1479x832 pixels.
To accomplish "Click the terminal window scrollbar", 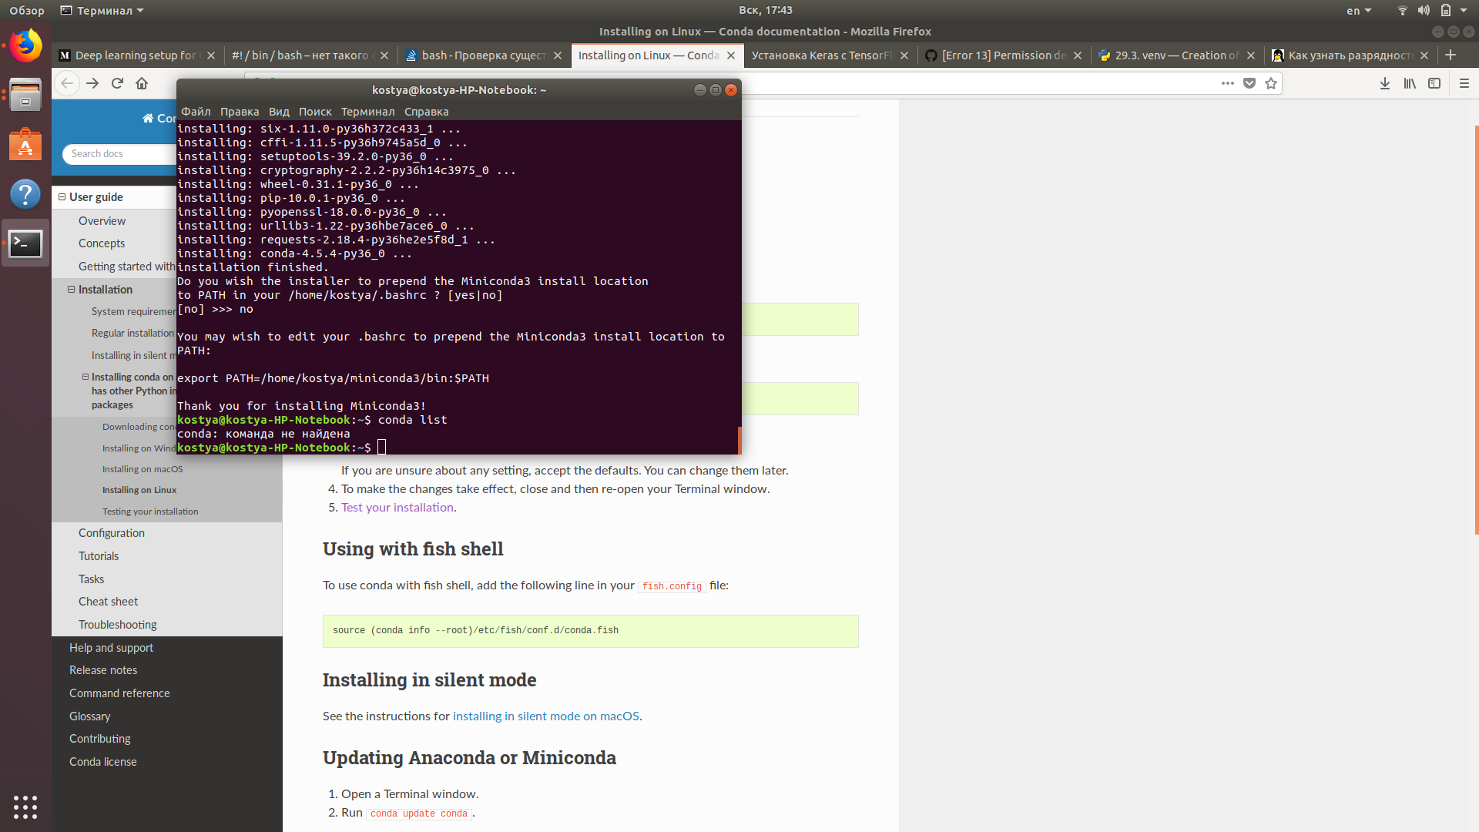I will pos(739,440).
